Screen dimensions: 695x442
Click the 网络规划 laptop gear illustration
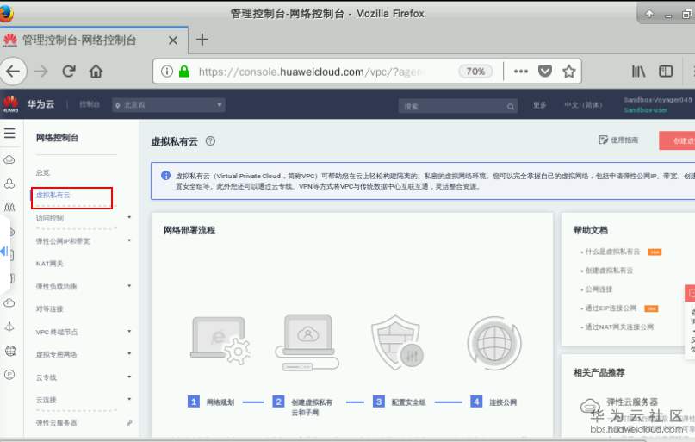[x=220, y=340]
